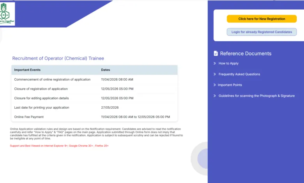
Task: Click the chevron beside Guidelines for scanning
Action: click(215, 96)
